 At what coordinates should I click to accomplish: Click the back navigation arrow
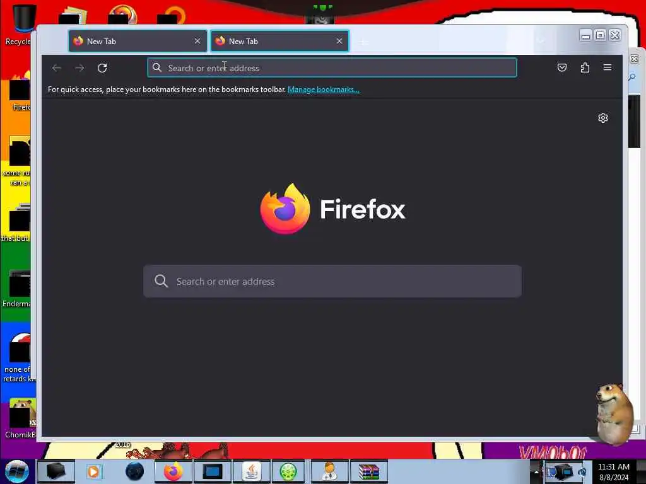pyautogui.click(x=57, y=68)
